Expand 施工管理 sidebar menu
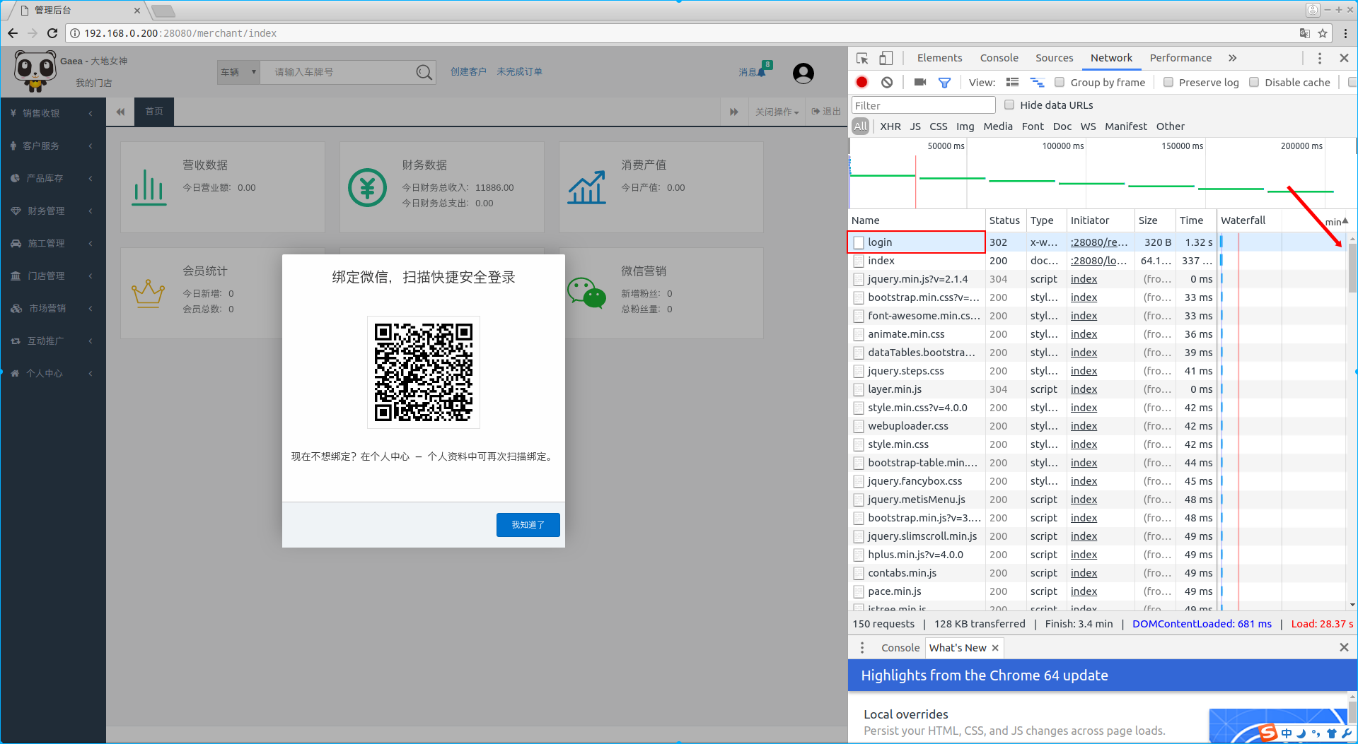Screen dimensions: 1358x744 53,243
